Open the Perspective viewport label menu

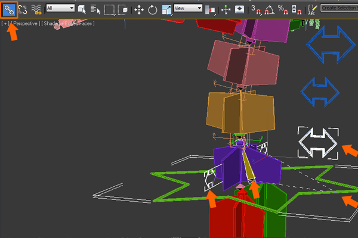[25, 23]
